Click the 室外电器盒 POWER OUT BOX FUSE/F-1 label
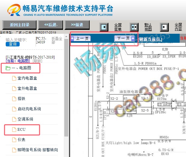Image resolution: width=186 pixels, height=157 pixels. point(148,69)
